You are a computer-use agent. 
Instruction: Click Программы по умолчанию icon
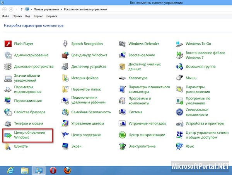click(x=179, y=101)
